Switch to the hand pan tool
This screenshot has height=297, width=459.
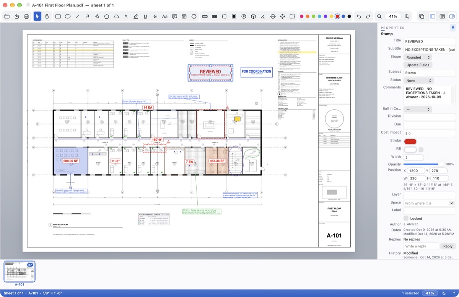coord(47,16)
